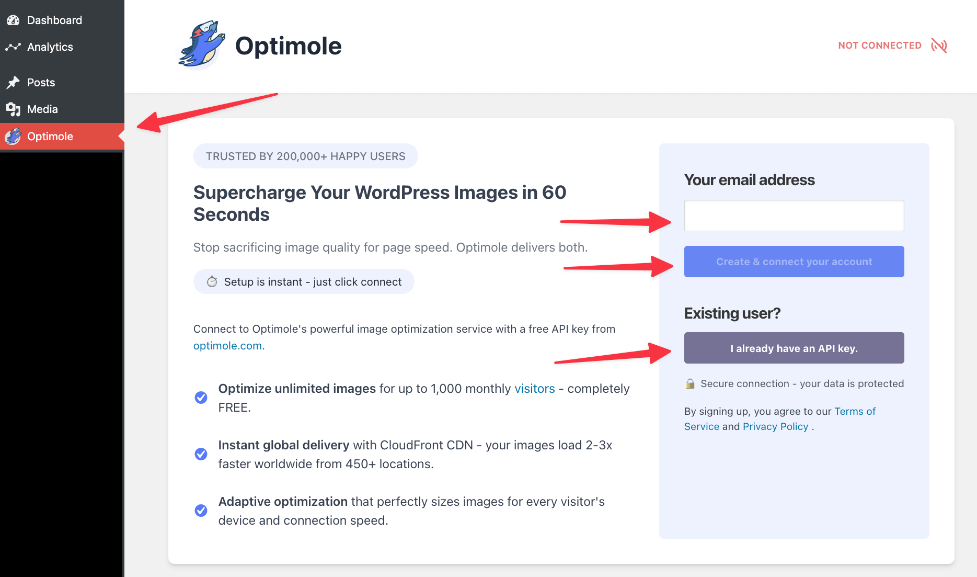Select the Analytics icon in the sidebar
Viewport: 977px width, 577px height.
click(x=13, y=47)
